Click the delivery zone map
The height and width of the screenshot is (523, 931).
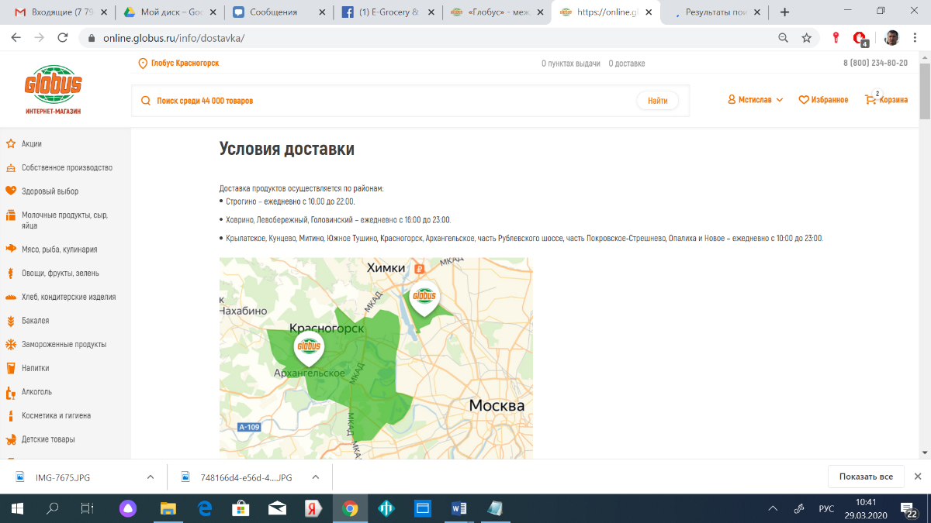(376, 358)
